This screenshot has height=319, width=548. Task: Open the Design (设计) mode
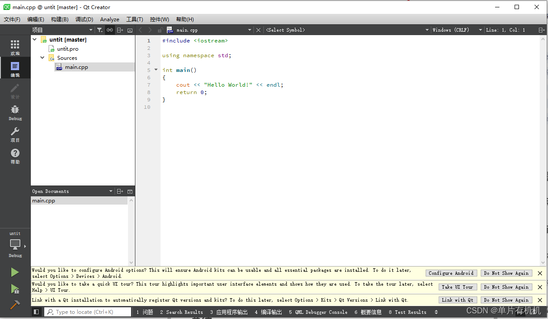pos(15,91)
